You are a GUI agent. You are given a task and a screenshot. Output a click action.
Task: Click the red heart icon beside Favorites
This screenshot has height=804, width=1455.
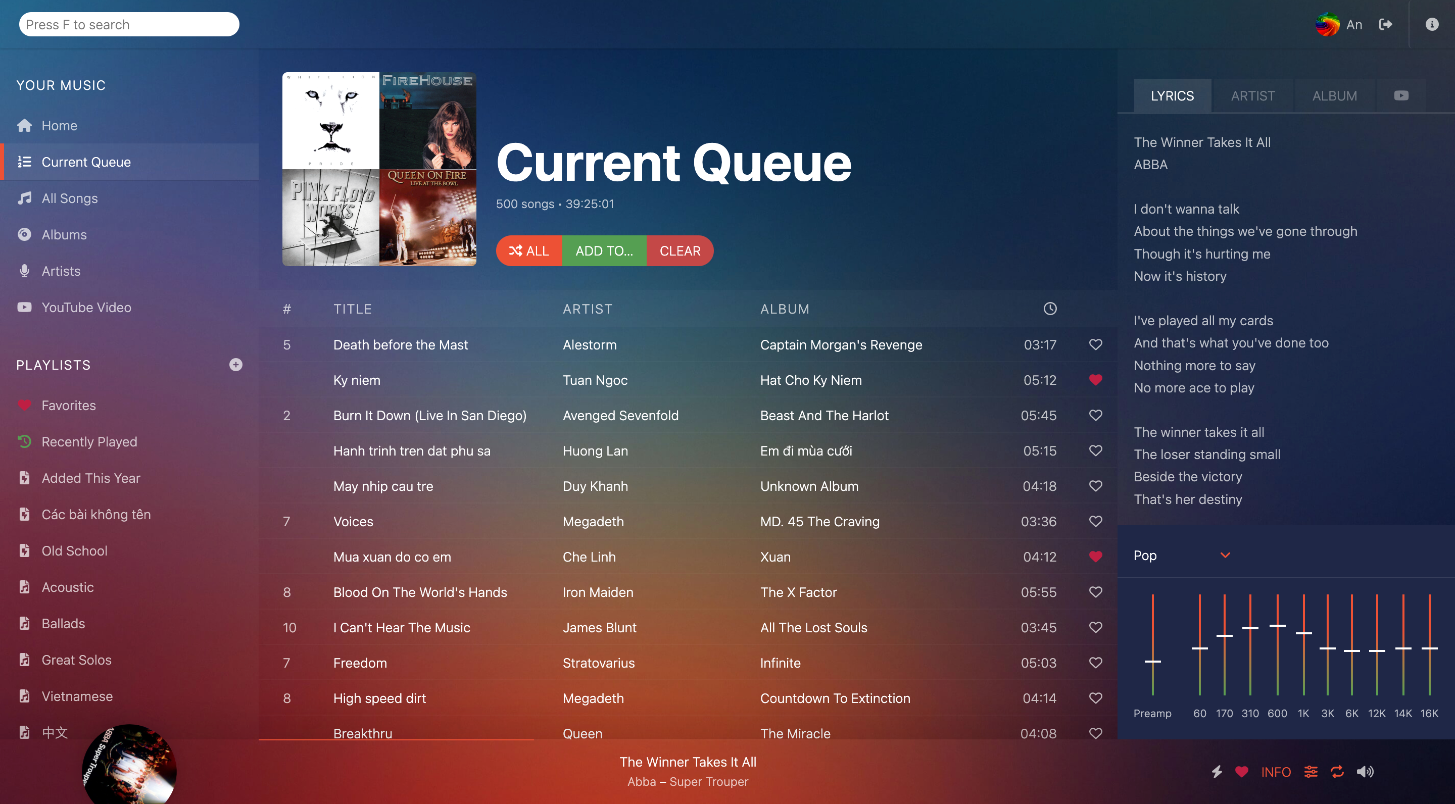click(24, 406)
